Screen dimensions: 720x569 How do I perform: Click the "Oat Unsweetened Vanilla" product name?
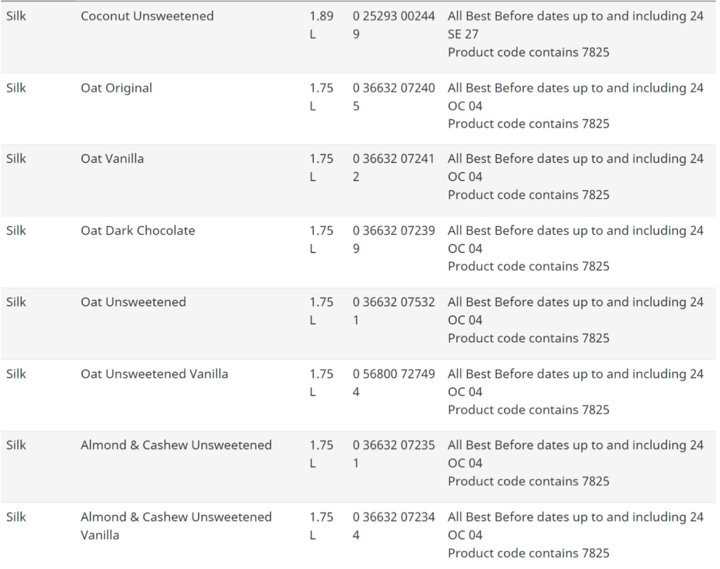154,374
